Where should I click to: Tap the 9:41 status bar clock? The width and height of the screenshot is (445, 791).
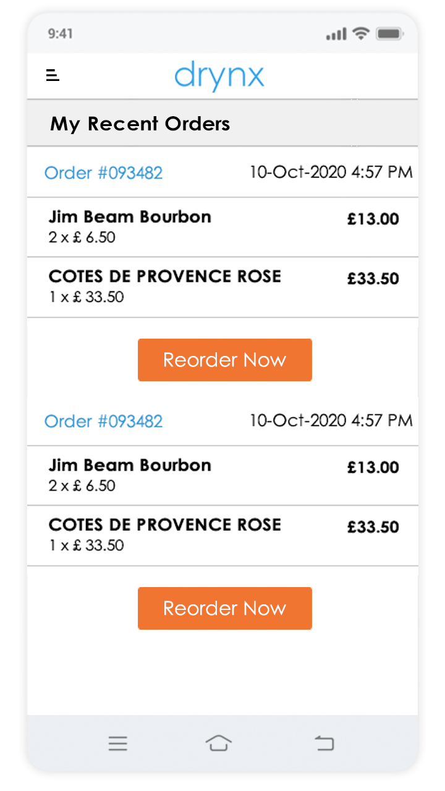[60, 34]
